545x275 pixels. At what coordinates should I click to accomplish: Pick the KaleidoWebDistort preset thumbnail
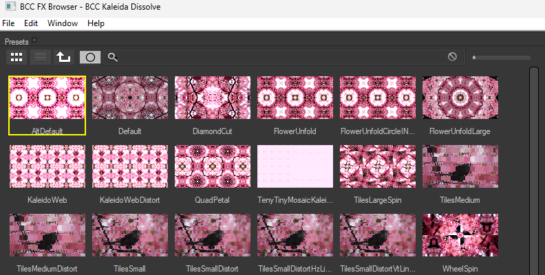130,166
